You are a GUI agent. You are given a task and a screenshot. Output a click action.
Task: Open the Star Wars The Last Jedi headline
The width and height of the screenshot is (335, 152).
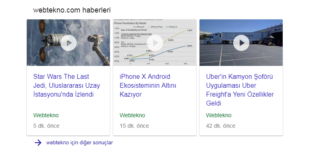(x=67, y=85)
